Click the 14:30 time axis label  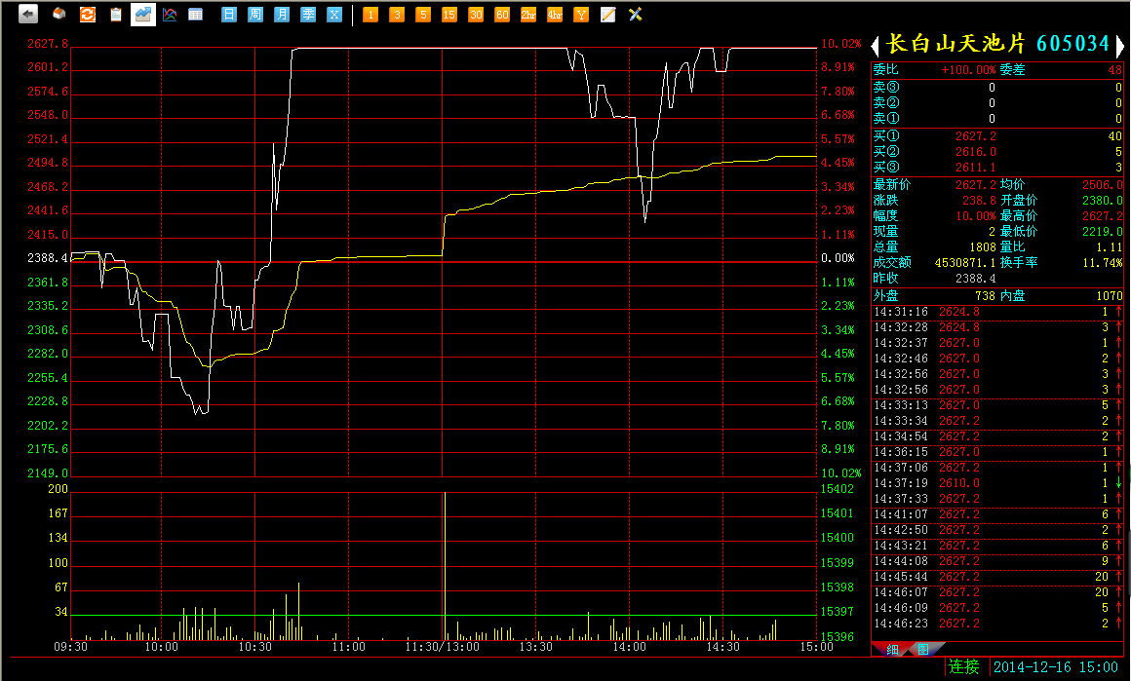[x=722, y=646]
